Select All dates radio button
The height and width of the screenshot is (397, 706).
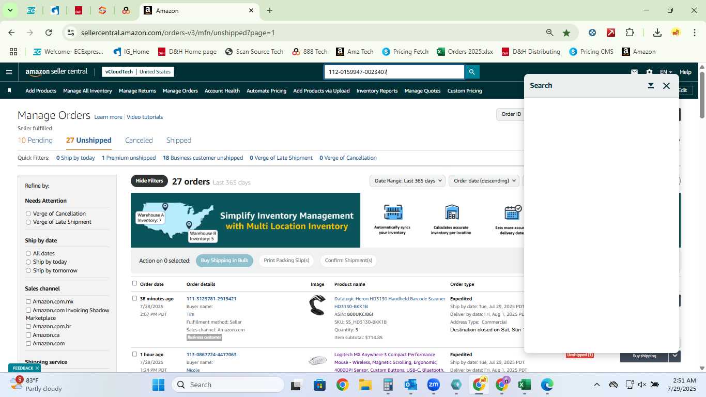coord(28,253)
